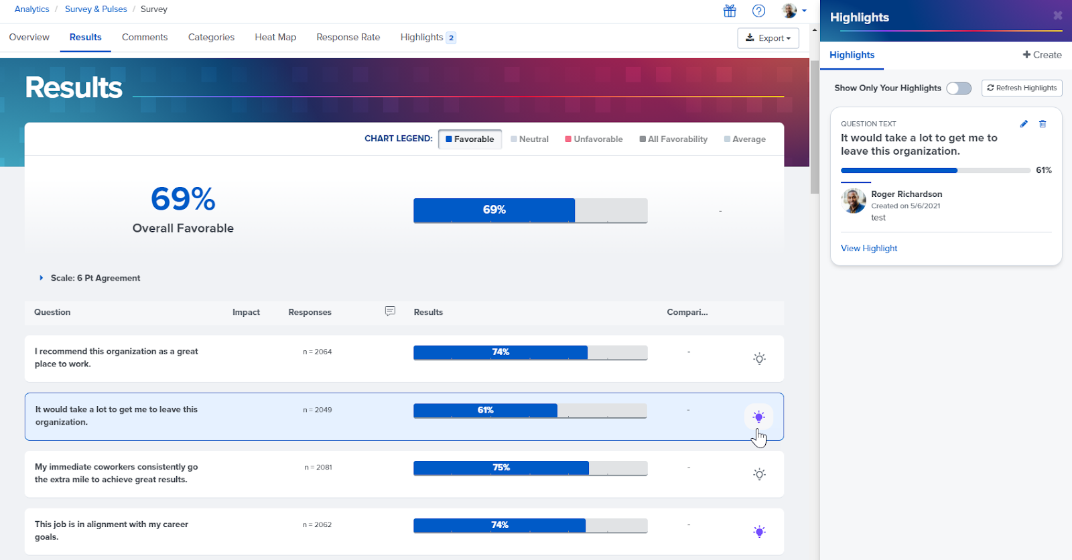Delete the highlight using trash icon
Screen dimensions: 1072x560
click(1043, 124)
